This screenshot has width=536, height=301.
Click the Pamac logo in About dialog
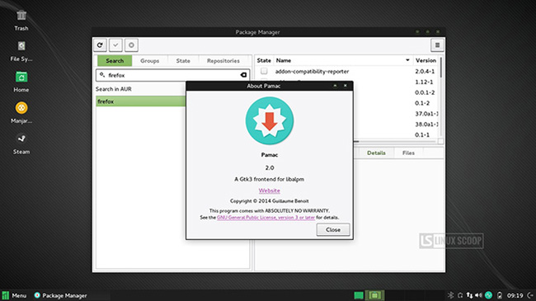pos(270,120)
